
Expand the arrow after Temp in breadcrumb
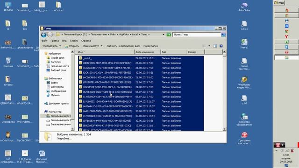pos(149,35)
